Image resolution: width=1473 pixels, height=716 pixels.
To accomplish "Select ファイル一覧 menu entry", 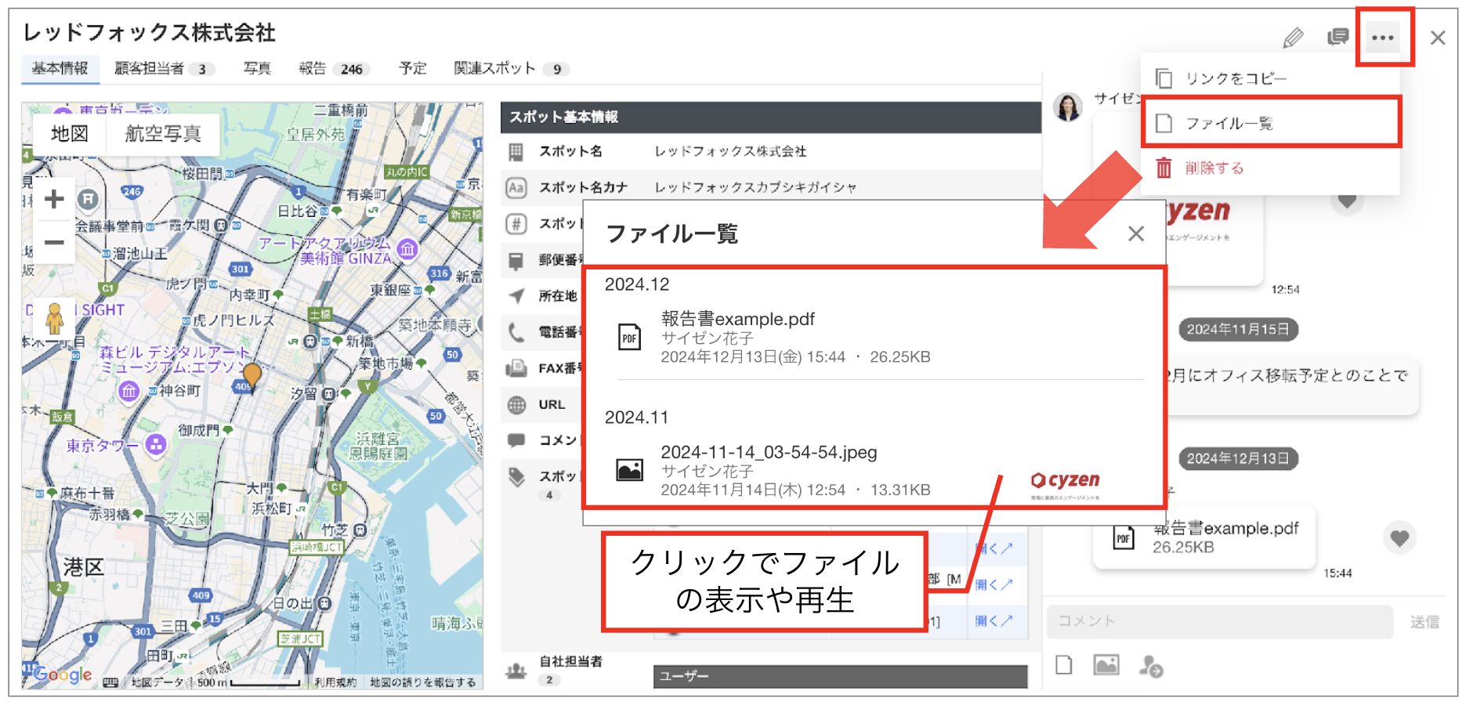I will click(1270, 123).
